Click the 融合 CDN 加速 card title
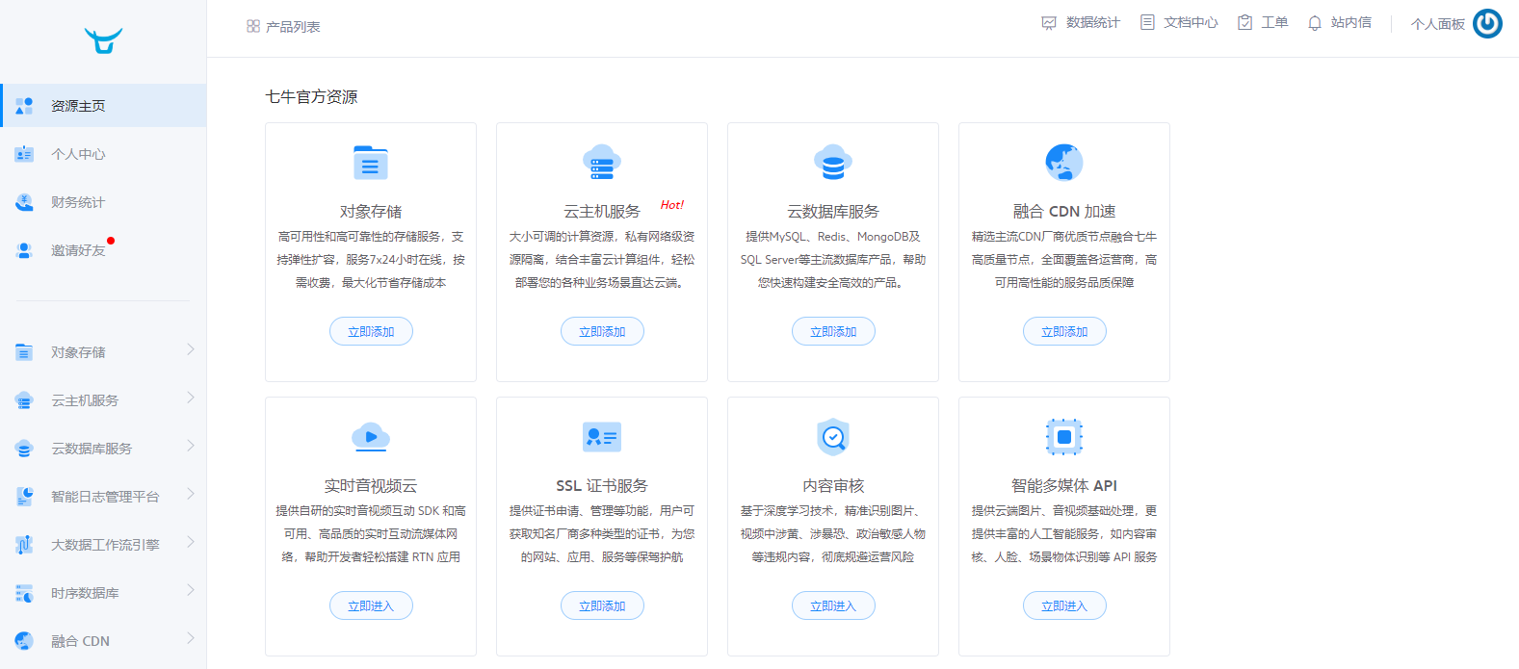1519x669 pixels. point(1064,212)
